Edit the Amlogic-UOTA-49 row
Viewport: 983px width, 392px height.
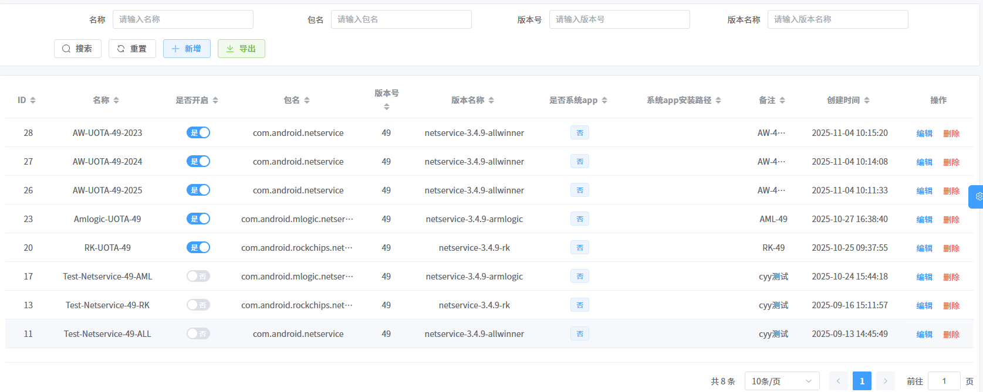point(924,220)
